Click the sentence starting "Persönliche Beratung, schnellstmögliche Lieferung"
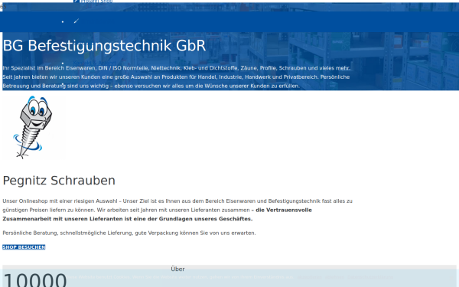This screenshot has height=287, width=459. pos(129,233)
